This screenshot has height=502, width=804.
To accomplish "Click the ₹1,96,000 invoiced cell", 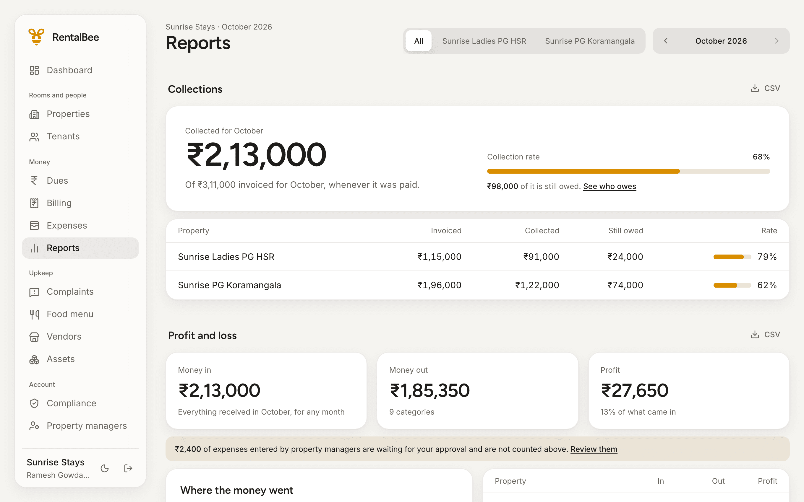I will 439,285.
